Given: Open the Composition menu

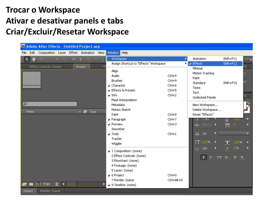Looking at the screenshot, I should tap(46, 53).
